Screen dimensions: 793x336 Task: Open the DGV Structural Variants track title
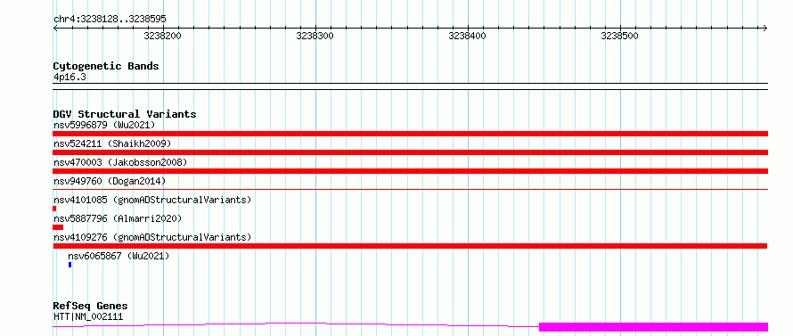coord(125,114)
